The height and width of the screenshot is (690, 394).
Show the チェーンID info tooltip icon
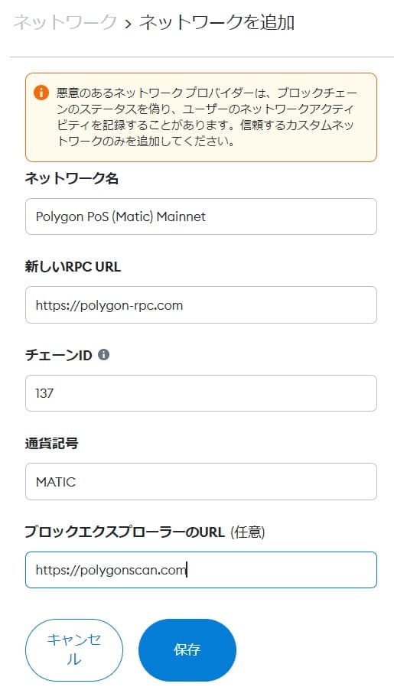pos(103,355)
